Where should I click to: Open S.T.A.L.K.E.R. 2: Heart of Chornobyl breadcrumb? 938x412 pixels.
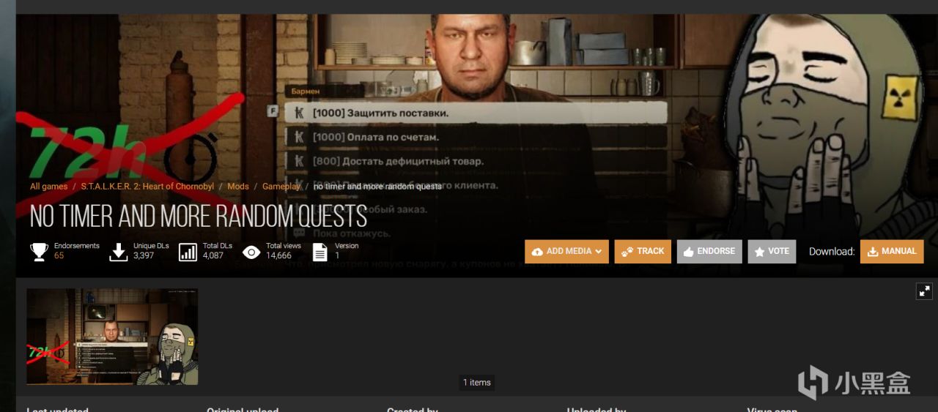click(147, 187)
